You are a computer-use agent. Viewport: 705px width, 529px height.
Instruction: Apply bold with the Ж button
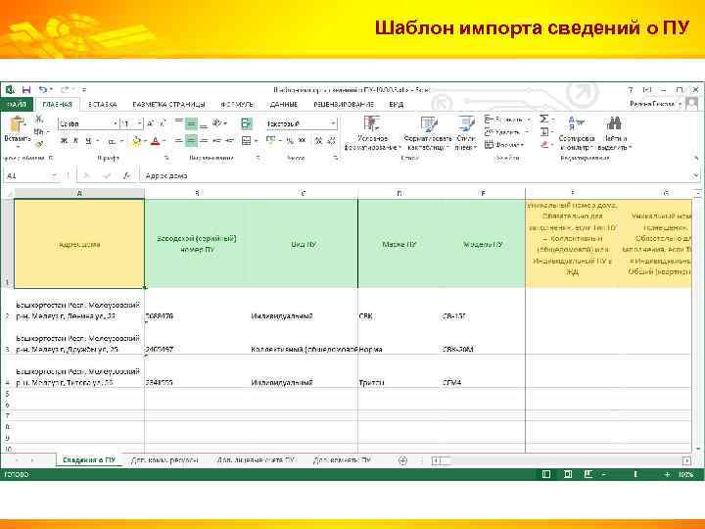64,141
